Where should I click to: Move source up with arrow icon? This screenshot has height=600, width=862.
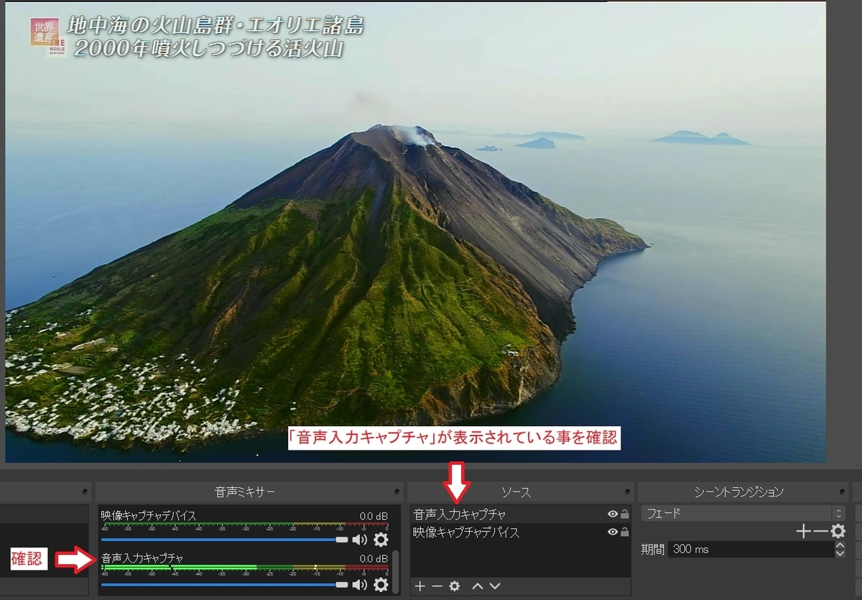[478, 586]
